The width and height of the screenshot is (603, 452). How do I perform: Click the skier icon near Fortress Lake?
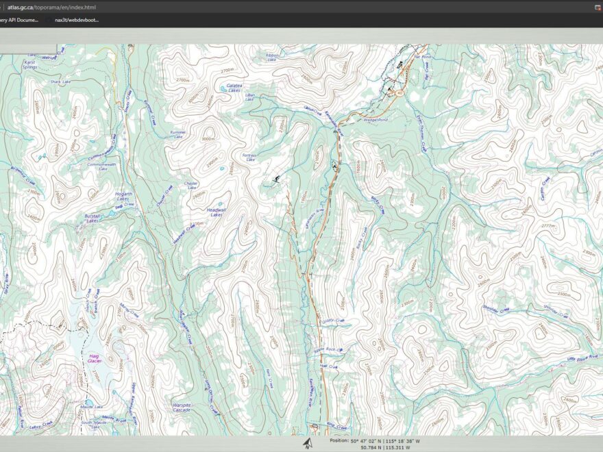275,179
